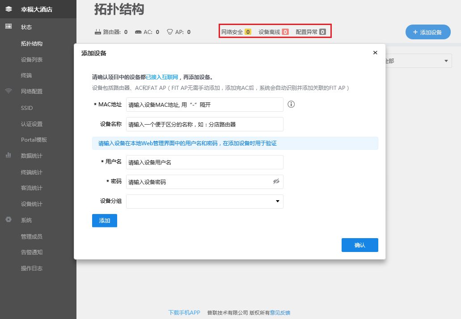Open the 设备分组 dropdown
461x319 pixels.
205,201
